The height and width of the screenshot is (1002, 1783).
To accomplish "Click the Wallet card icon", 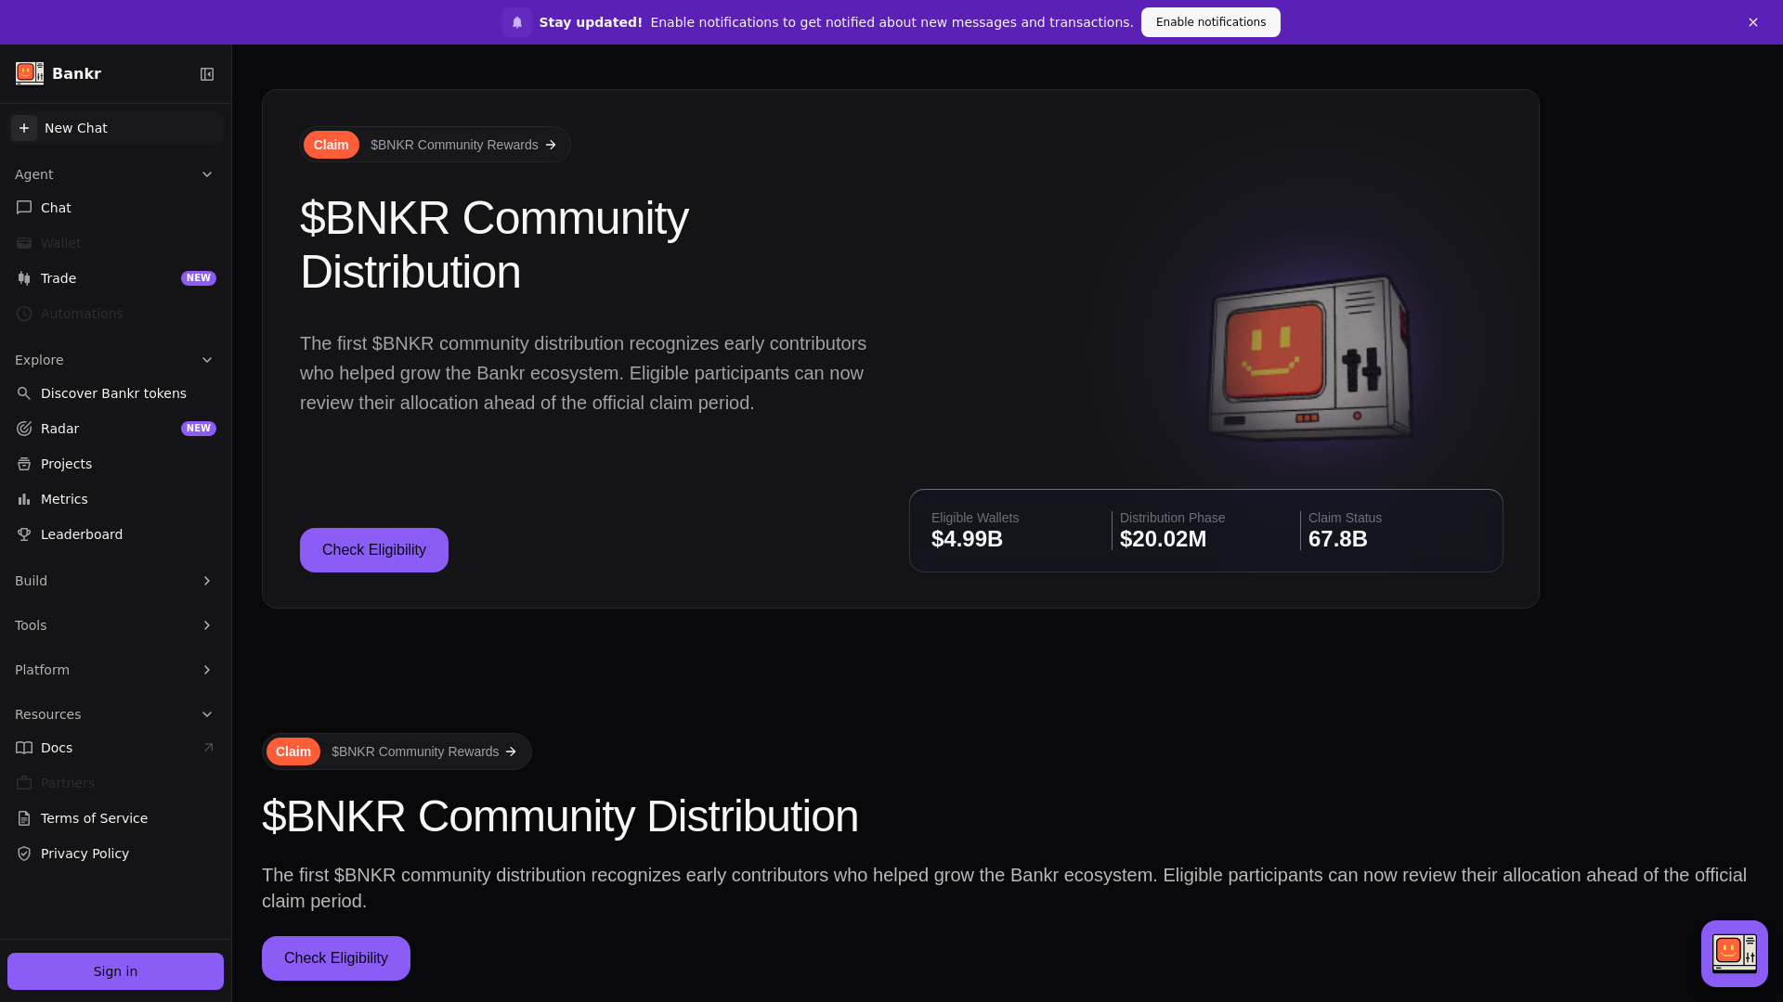I will pos(24,243).
